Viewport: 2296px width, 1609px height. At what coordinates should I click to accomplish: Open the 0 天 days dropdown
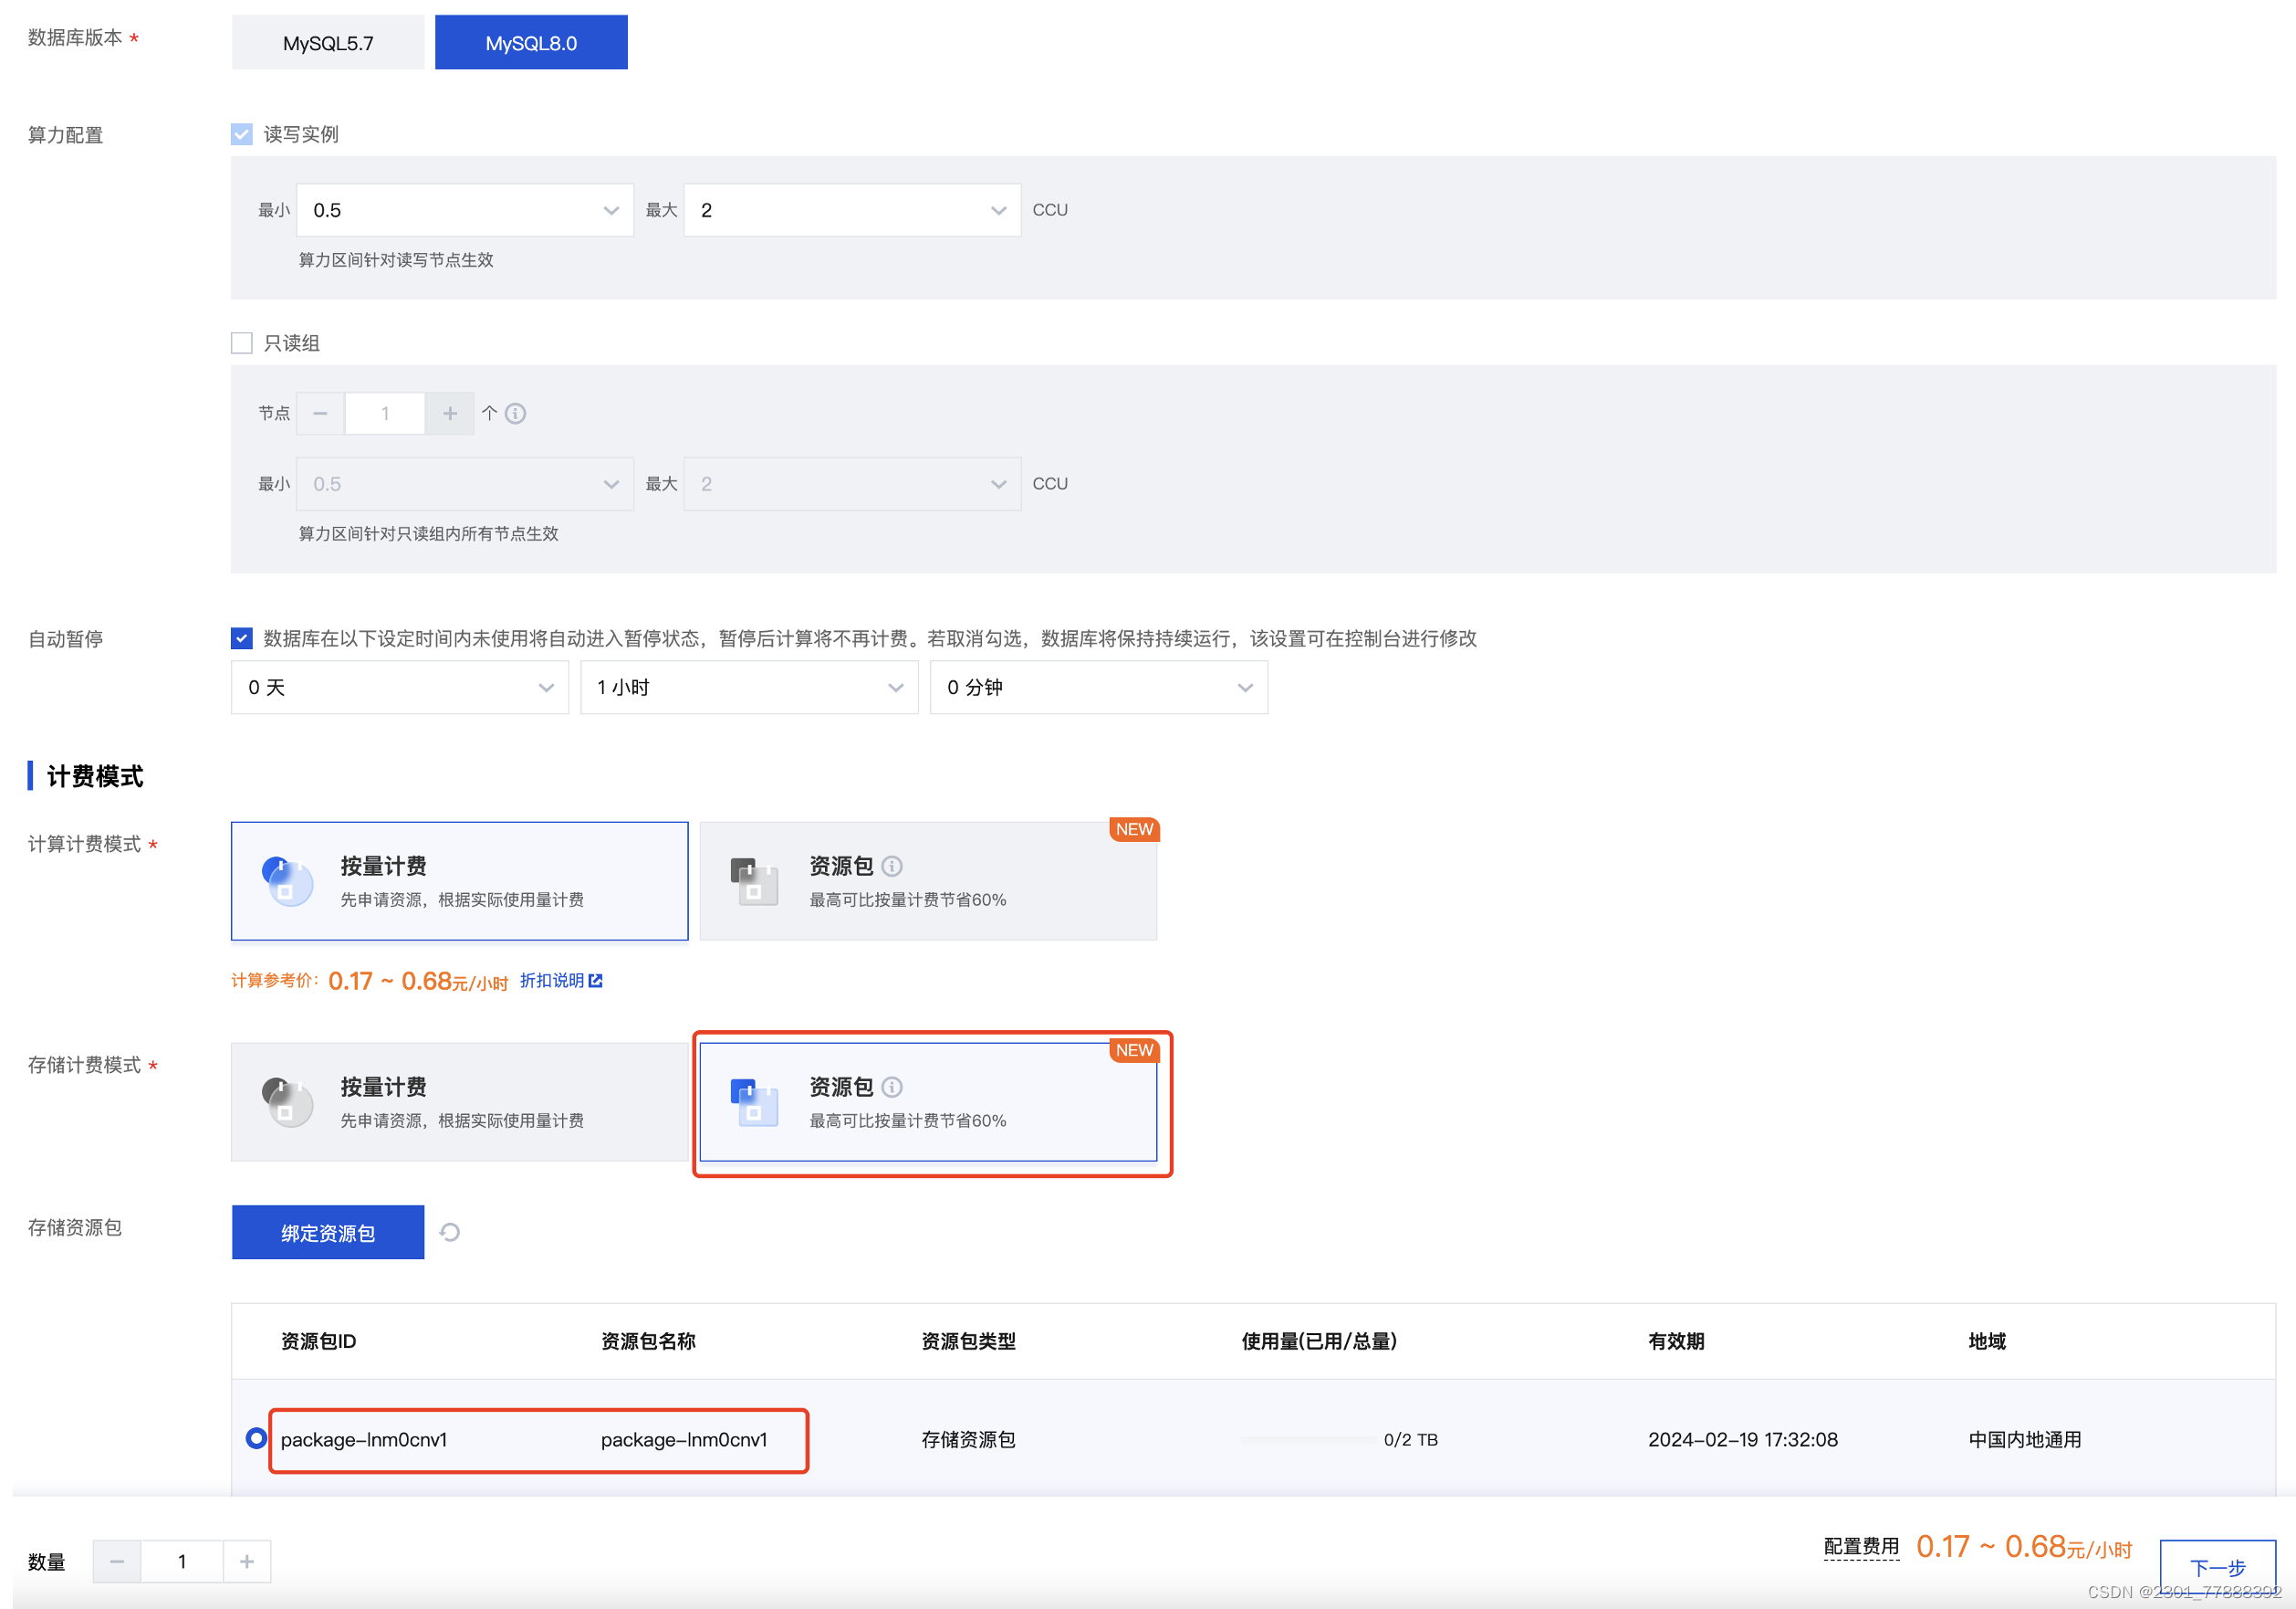point(400,688)
